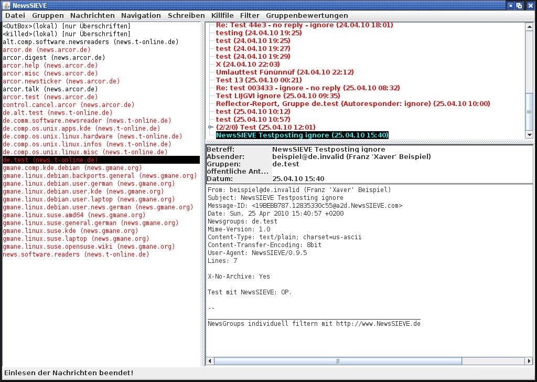
Task: Select highlighted de.test newsgroup
Action: [101, 160]
